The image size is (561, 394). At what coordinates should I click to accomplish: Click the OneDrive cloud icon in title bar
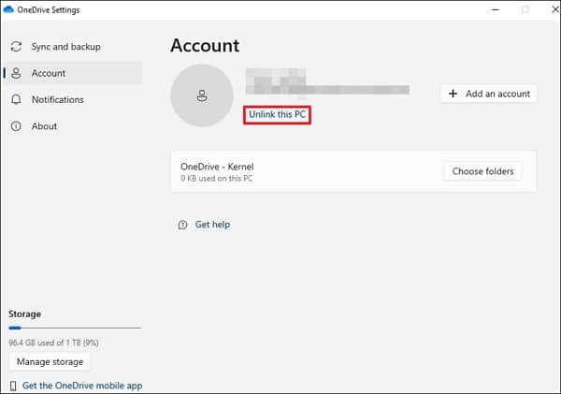click(x=8, y=9)
